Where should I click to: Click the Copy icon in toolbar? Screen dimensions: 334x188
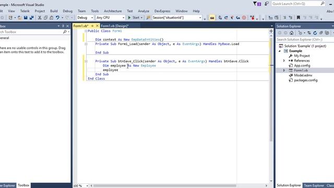click(45, 18)
